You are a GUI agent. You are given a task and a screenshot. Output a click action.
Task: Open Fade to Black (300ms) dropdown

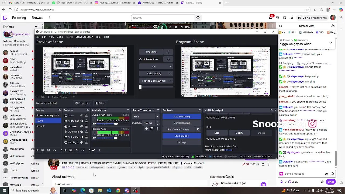tap(156, 81)
